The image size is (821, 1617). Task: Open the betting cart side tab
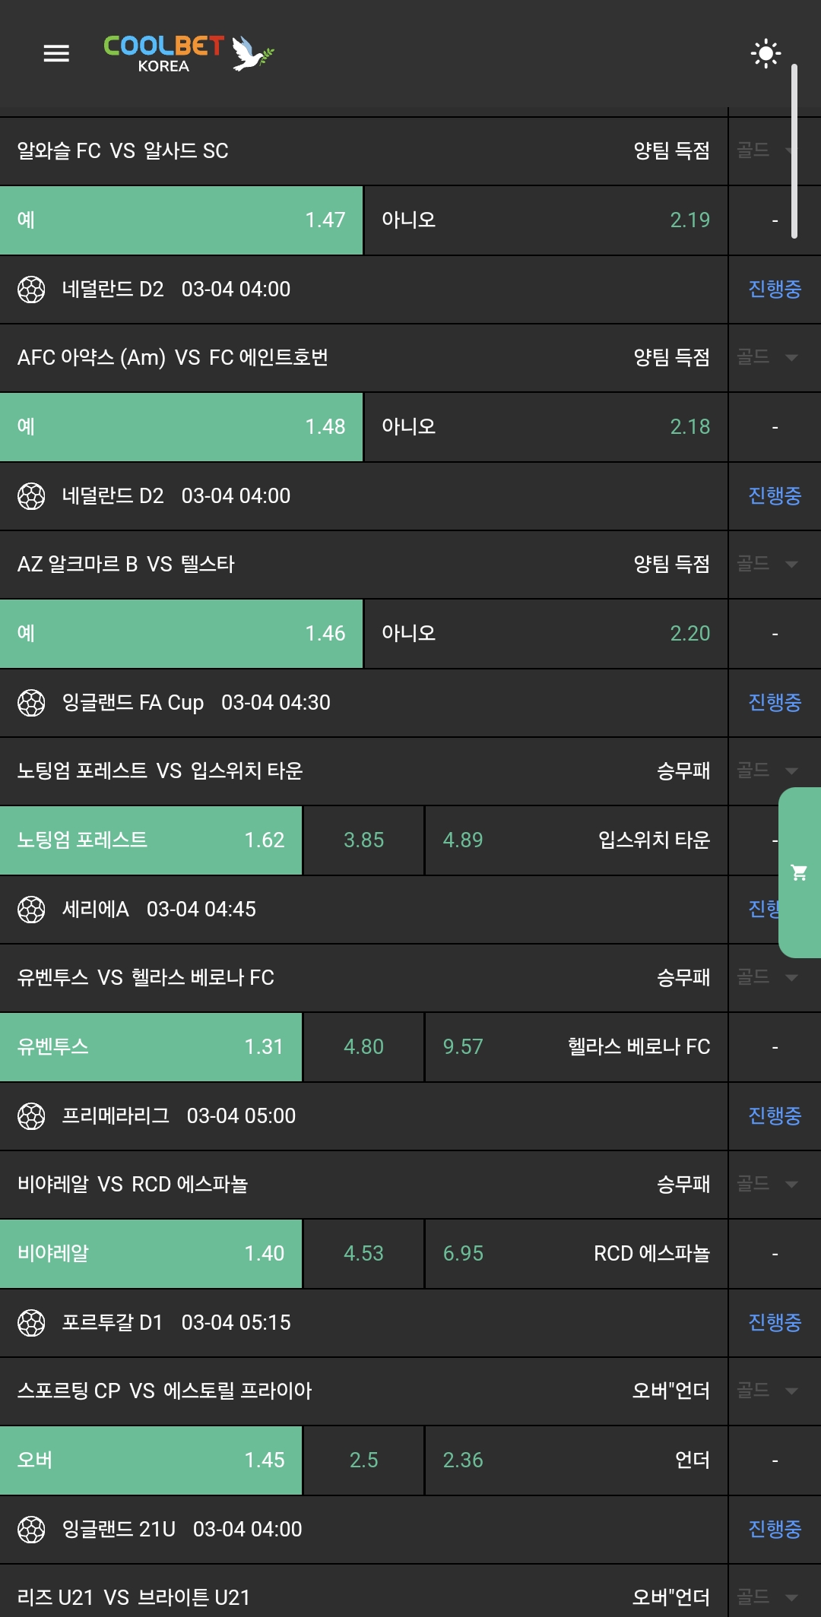pos(799,872)
